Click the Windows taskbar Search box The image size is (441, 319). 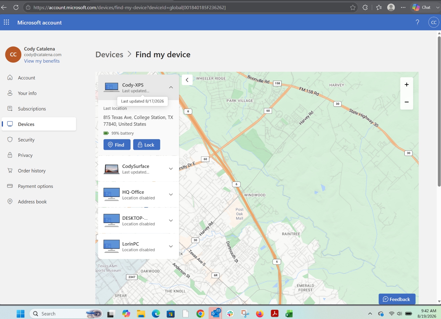click(66, 314)
